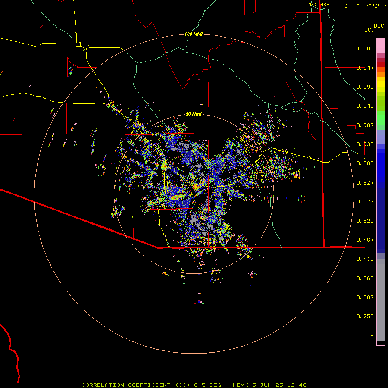Select the 0.733 scale value
388x388 pixels.
(x=365, y=144)
